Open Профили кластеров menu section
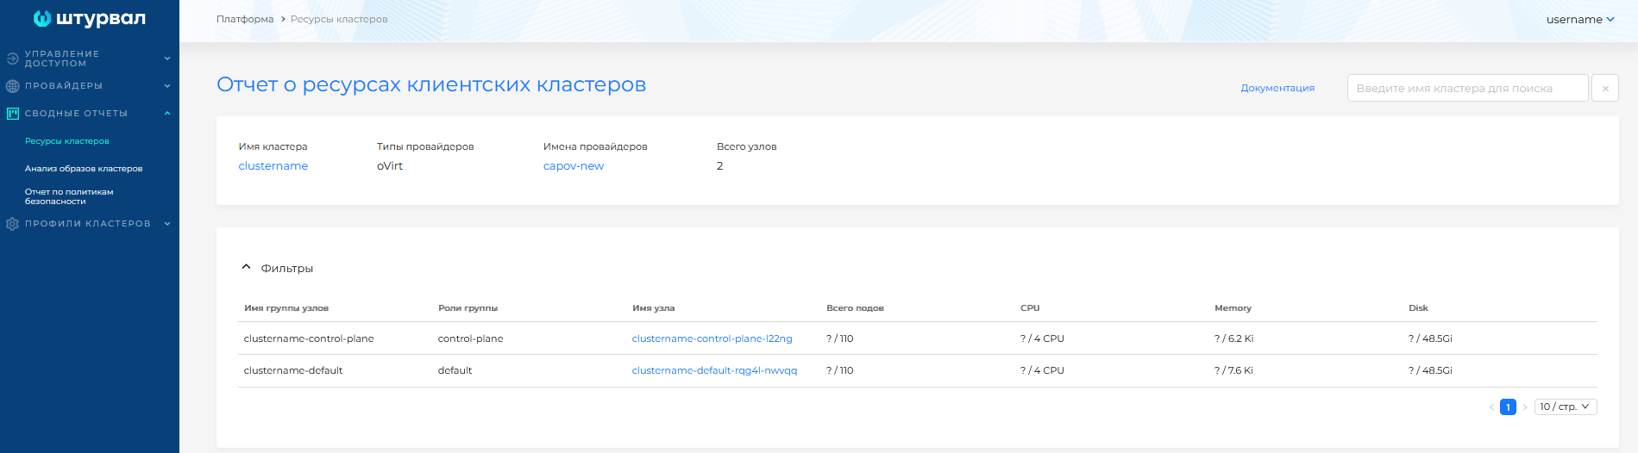The width and height of the screenshot is (1638, 453). pos(88,224)
